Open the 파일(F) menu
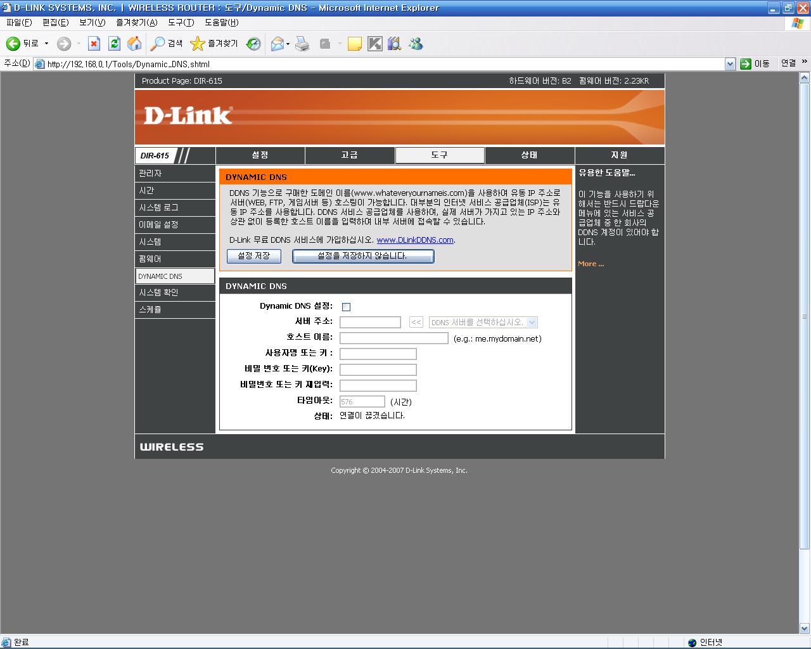The image size is (811, 649). pyautogui.click(x=18, y=22)
